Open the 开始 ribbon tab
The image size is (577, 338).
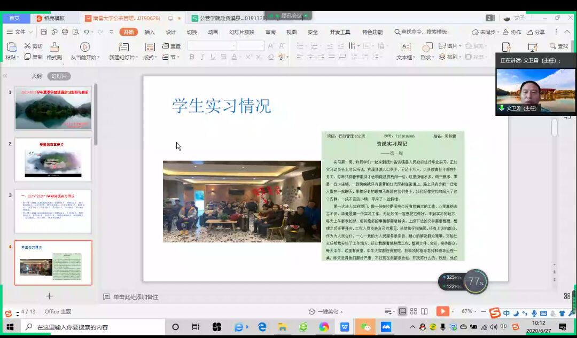pos(128,32)
